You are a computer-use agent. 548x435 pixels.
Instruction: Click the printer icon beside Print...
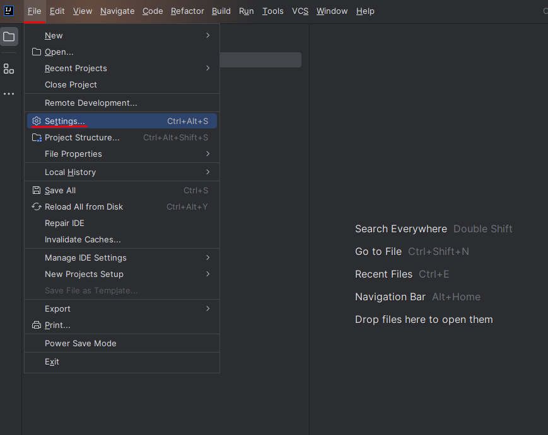click(x=37, y=325)
